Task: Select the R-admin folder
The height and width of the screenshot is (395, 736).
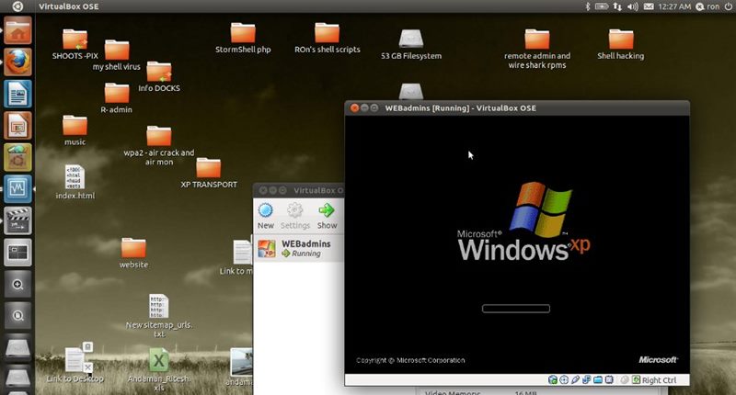Action: tap(117, 98)
